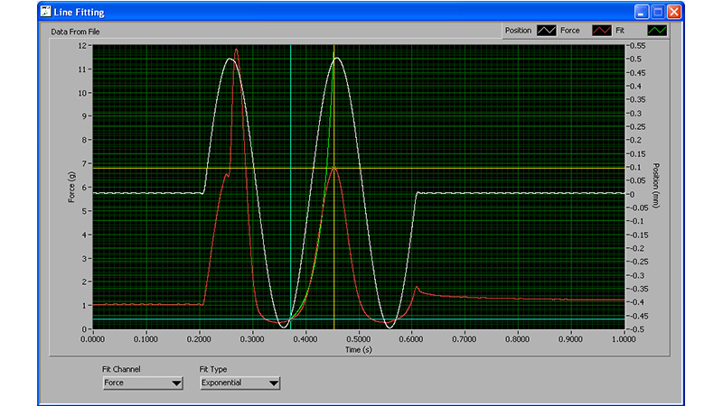The height and width of the screenshot is (406, 723).
Task: Click the Position plot legend line icon
Action: tap(547, 31)
